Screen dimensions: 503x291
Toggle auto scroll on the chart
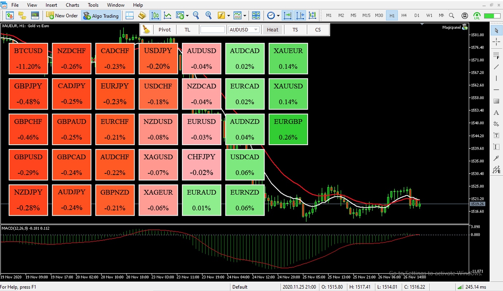point(288,15)
